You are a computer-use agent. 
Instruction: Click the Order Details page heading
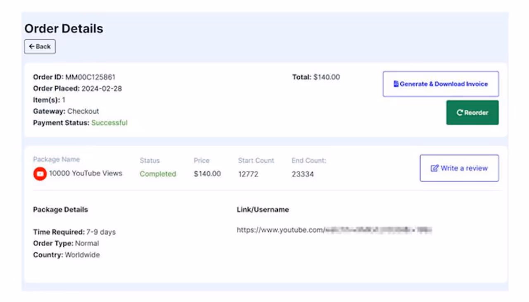click(64, 29)
